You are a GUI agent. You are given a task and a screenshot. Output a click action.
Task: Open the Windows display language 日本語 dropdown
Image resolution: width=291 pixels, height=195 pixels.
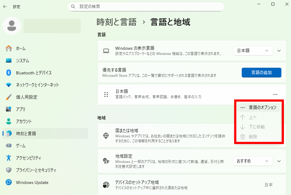(253, 51)
